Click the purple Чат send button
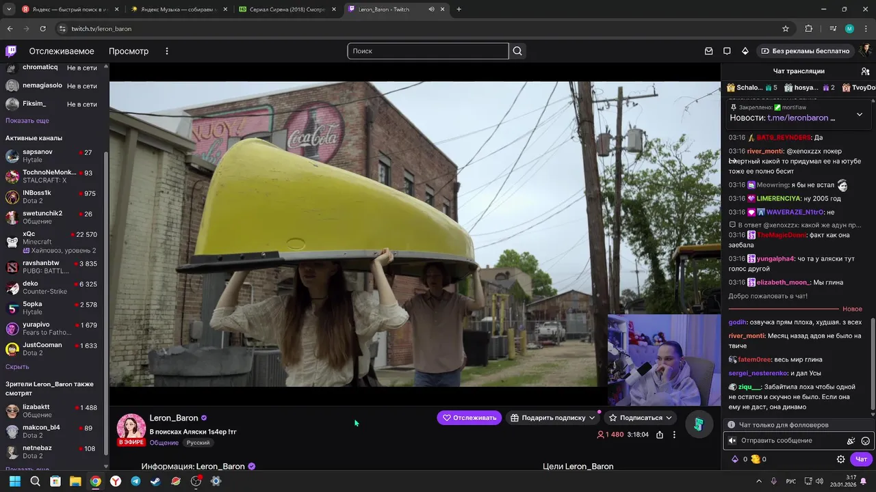Viewport: 876px width, 492px height. [862, 459]
